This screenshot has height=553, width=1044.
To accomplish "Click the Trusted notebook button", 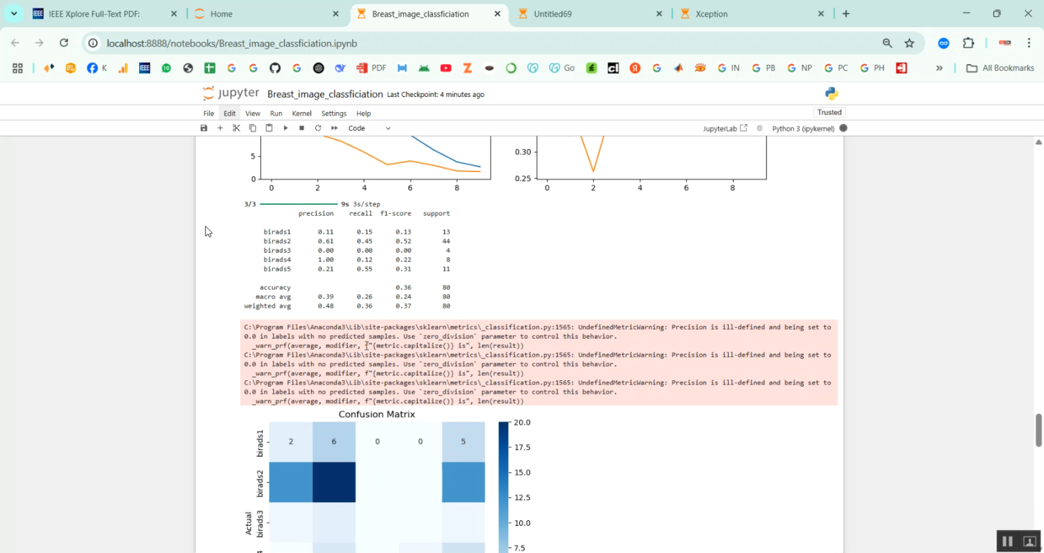I will 829,112.
